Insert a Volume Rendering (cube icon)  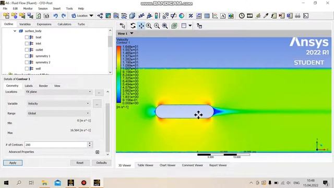[132, 16]
